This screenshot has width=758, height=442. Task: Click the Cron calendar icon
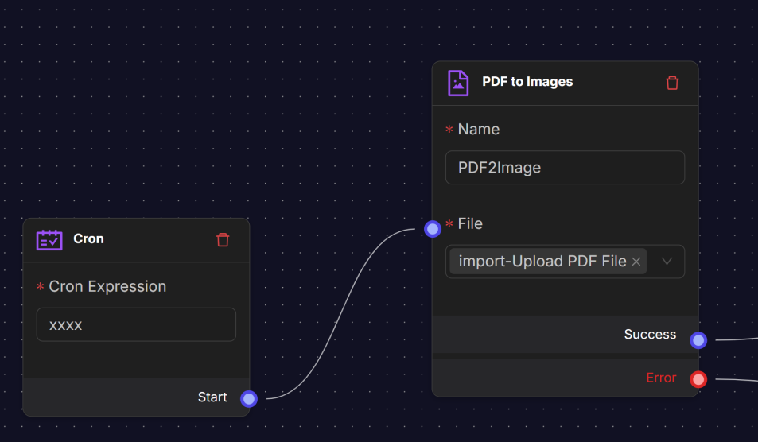[49, 239]
